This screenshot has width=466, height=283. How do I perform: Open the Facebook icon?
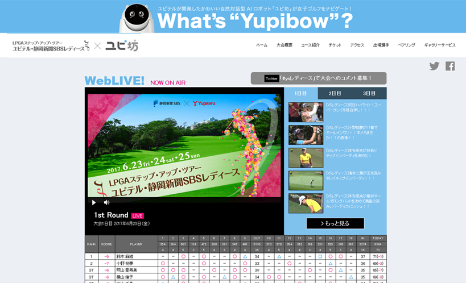click(x=450, y=66)
